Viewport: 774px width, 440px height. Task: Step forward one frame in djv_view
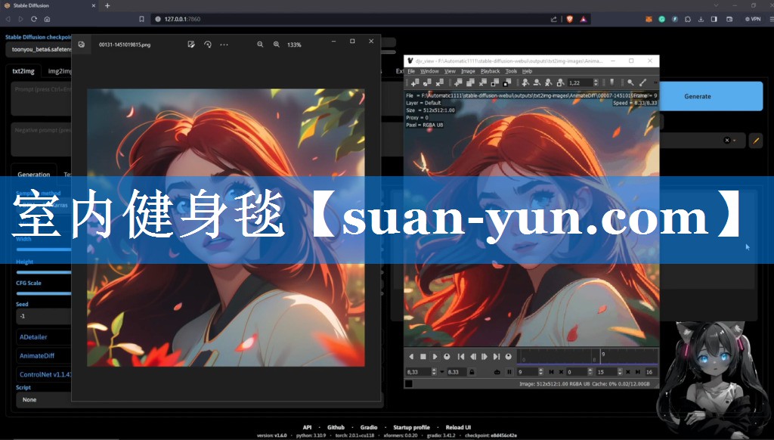pos(485,357)
